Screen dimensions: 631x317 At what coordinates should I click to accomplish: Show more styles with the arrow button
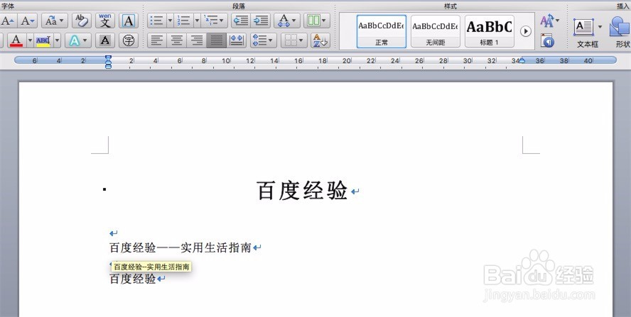[x=525, y=31]
